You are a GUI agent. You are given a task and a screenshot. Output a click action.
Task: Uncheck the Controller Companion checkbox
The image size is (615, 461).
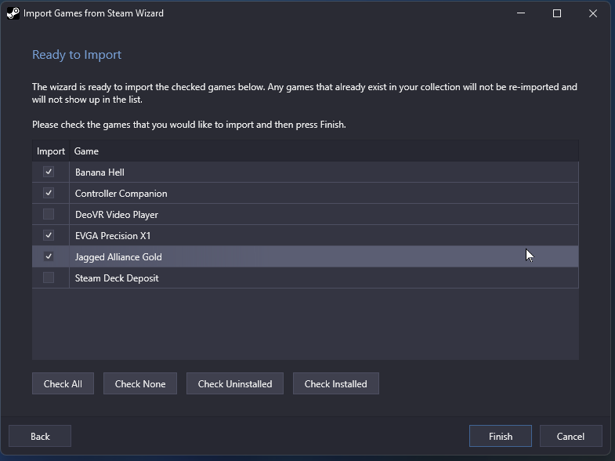(49, 193)
